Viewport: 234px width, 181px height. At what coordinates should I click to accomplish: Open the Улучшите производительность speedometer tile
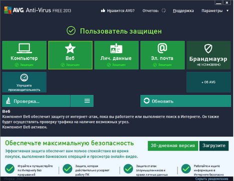(24, 82)
